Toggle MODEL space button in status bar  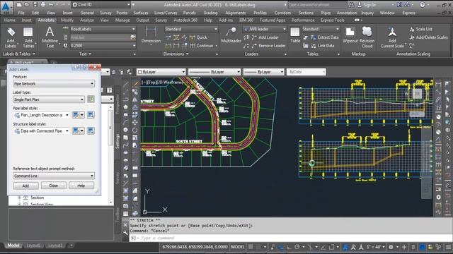238,247
